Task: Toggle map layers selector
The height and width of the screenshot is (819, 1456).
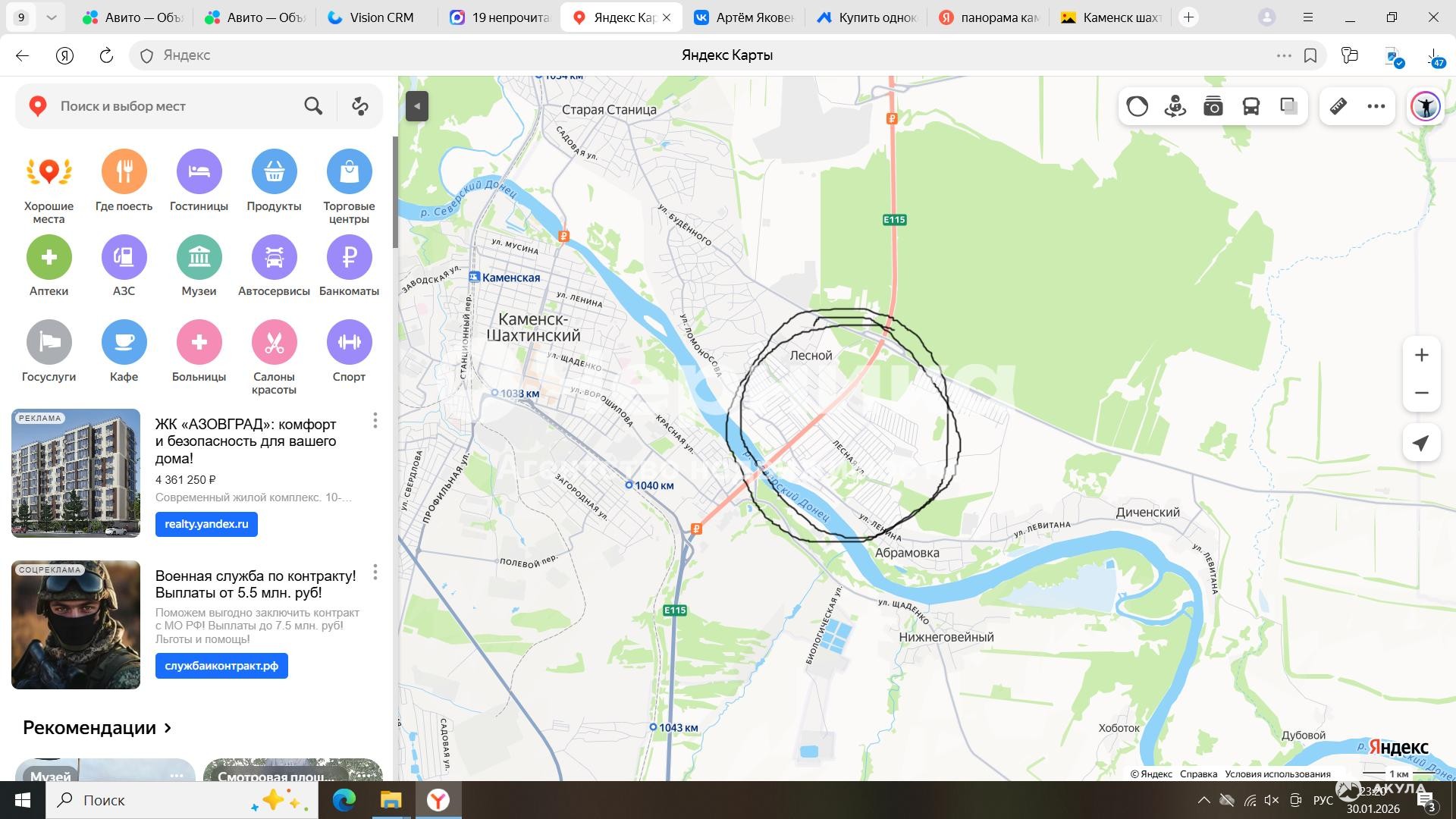Action: click(x=1288, y=106)
